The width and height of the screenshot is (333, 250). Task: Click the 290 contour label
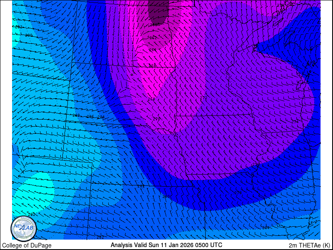(x=29, y=35)
